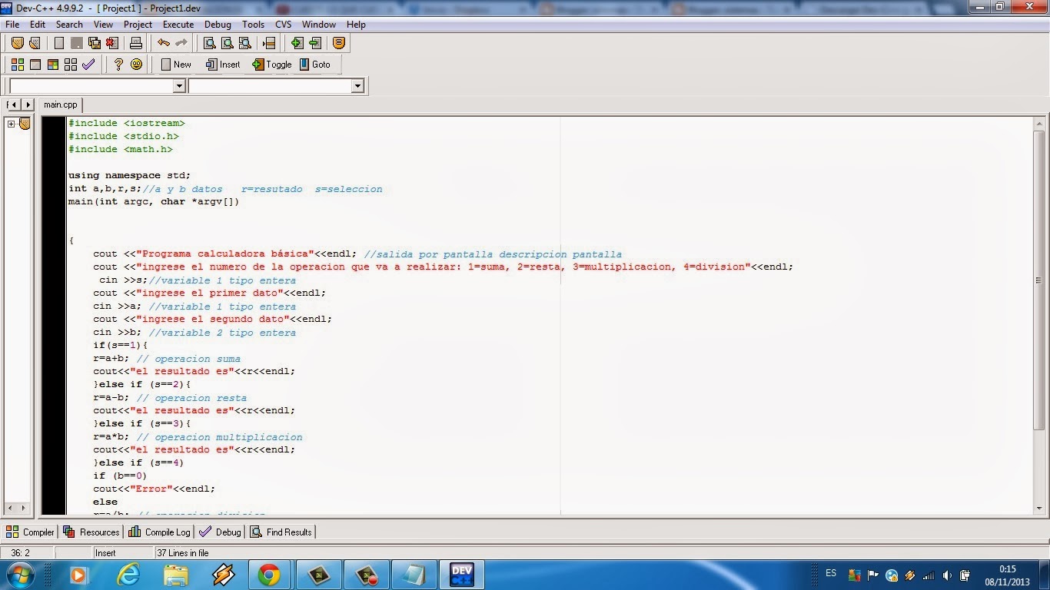Click the Open project or file icon
The width and height of the screenshot is (1050, 590).
pos(35,43)
